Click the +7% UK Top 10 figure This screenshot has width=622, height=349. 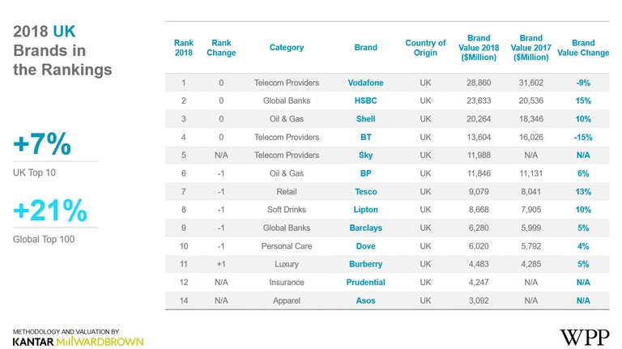(x=43, y=146)
